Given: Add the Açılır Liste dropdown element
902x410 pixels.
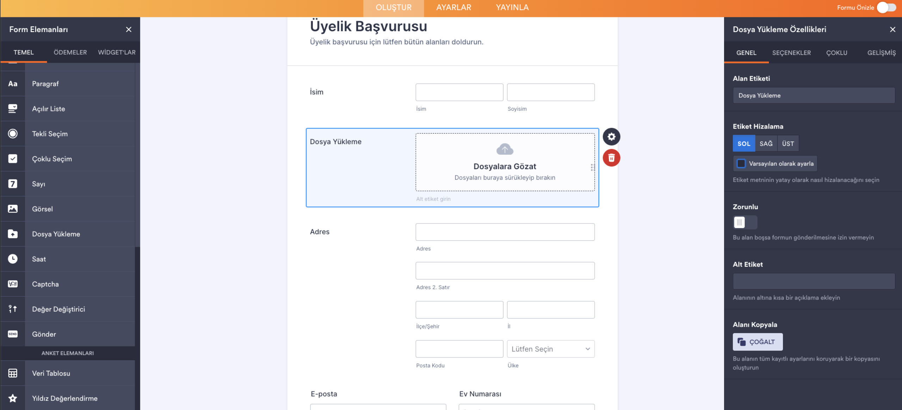Looking at the screenshot, I should pyautogui.click(x=68, y=109).
